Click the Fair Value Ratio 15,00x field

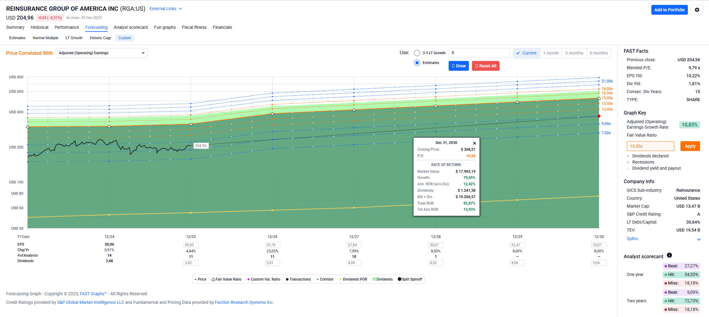(x=650, y=146)
